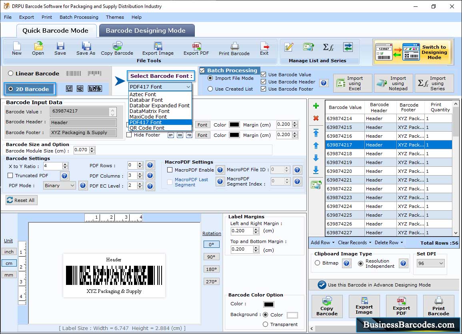Click Import using Notepad button
This screenshot has width=462, height=334.
coord(393,83)
